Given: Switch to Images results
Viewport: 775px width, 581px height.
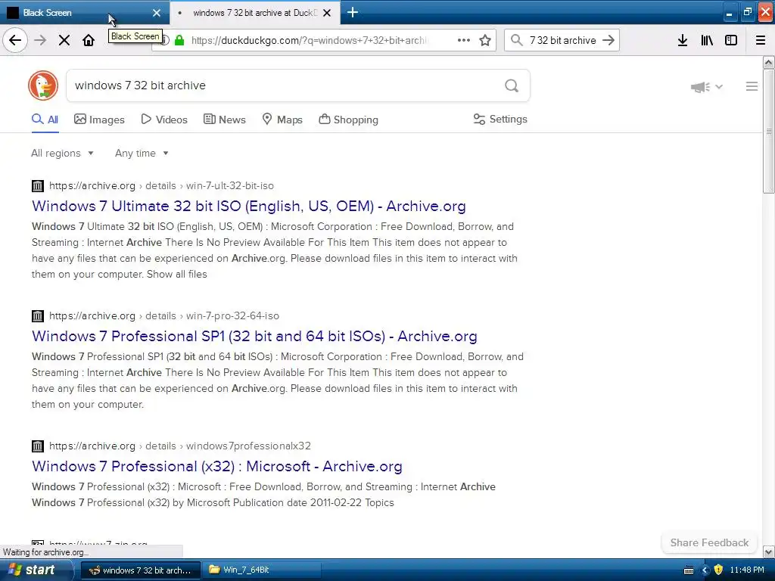Looking at the screenshot, I should (99, 120).
